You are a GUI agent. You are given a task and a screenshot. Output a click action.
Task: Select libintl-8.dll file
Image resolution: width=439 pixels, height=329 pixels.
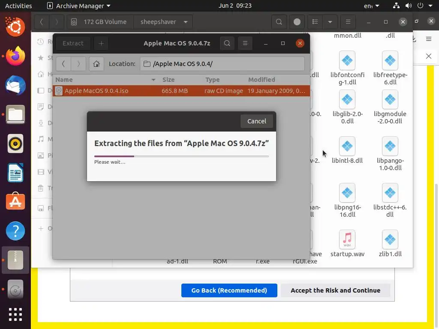(347, 150)
